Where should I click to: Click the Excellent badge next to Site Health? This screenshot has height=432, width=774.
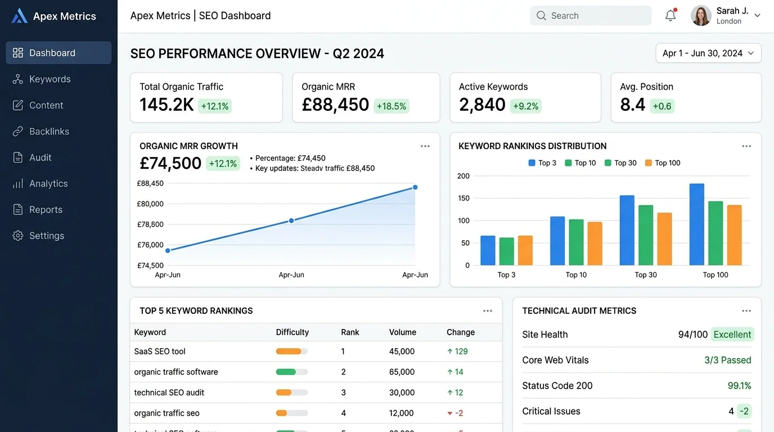[x=732, y=335]
